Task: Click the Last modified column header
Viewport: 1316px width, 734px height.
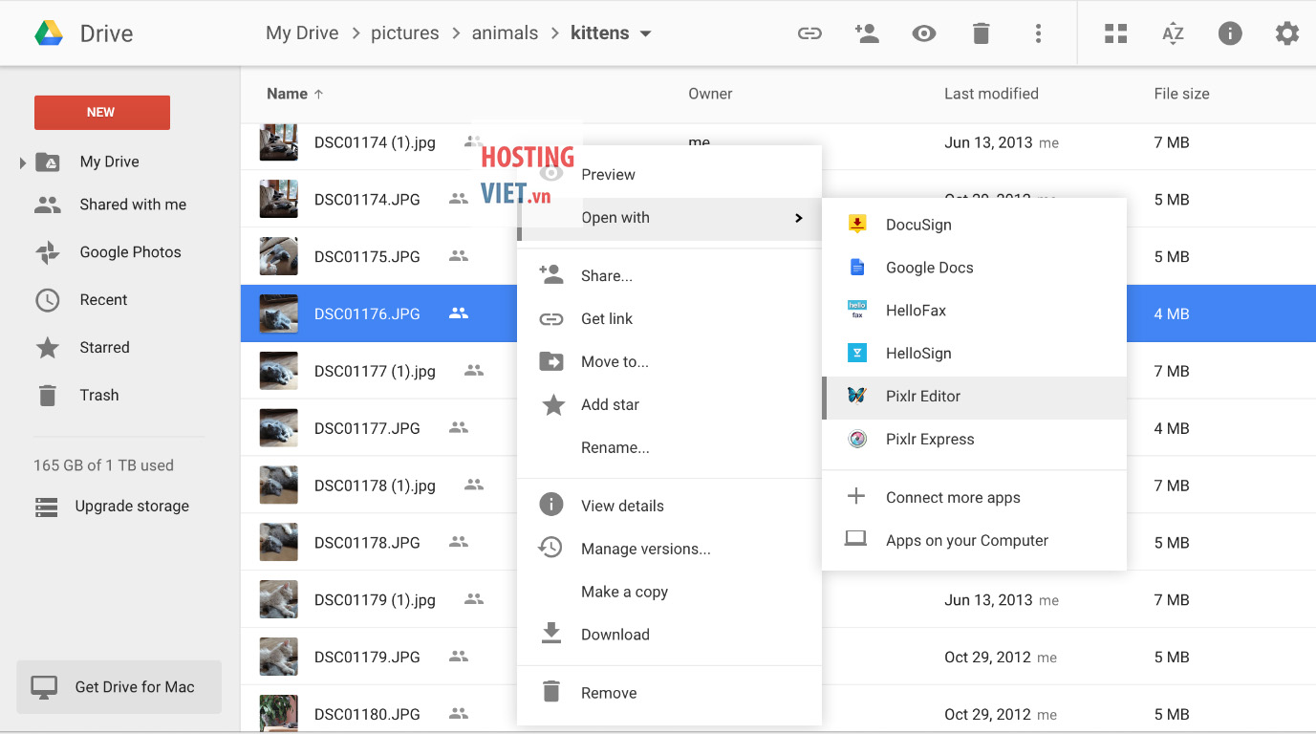Action: tap(991, 94)
